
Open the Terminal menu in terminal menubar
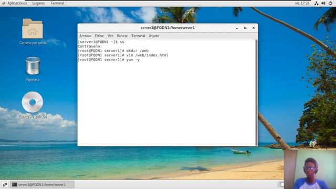point(138,36)
